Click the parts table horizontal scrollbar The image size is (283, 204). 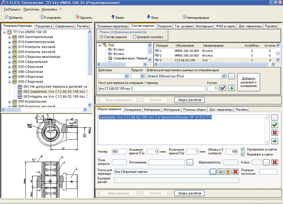[x=215, y=64]
